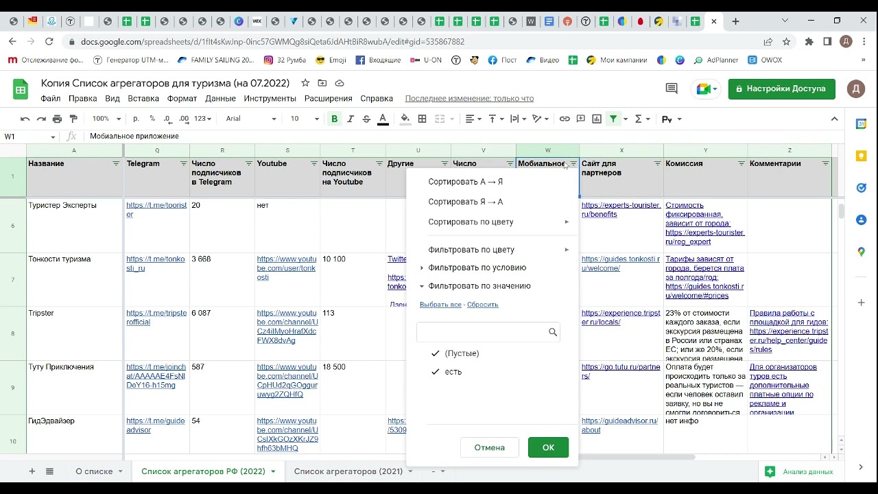The height and width of the screenshot is (494, 878).
Task: Open the comment history icon
Action: tap(672, 89)
